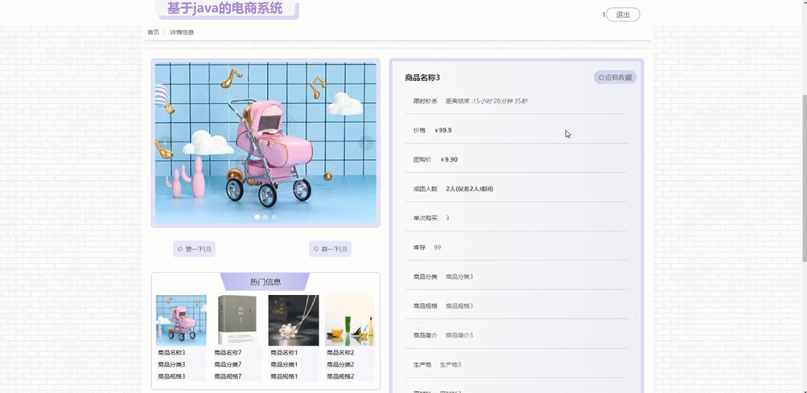
Task: Click the main pink stroller product image
Action: tap(266, 143)
